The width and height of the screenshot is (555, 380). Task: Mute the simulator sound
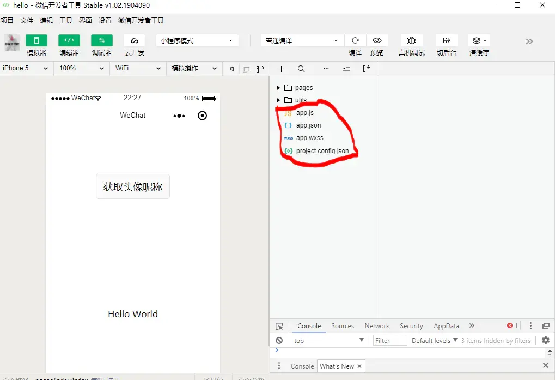[232, 69]
